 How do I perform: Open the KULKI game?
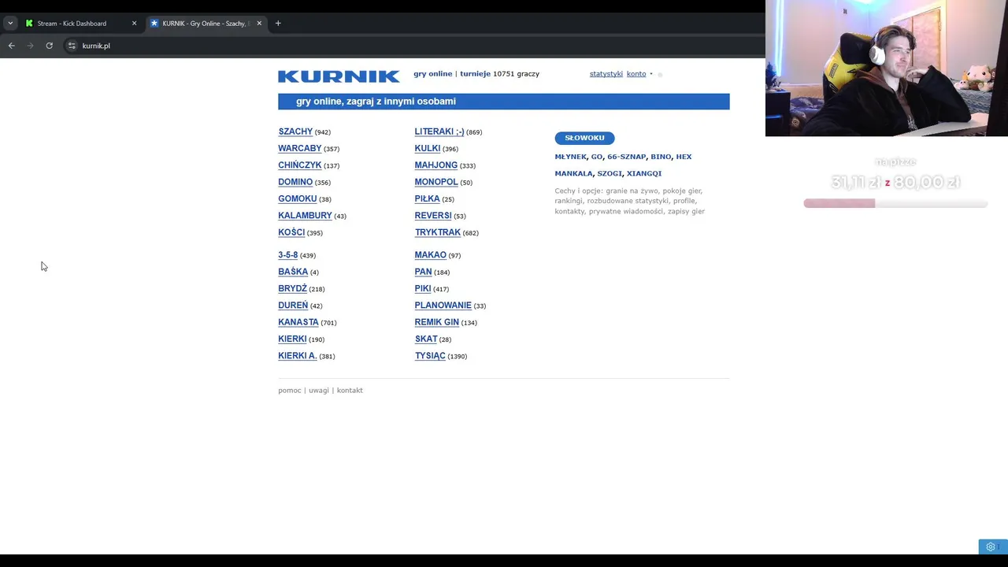point(428,148)
